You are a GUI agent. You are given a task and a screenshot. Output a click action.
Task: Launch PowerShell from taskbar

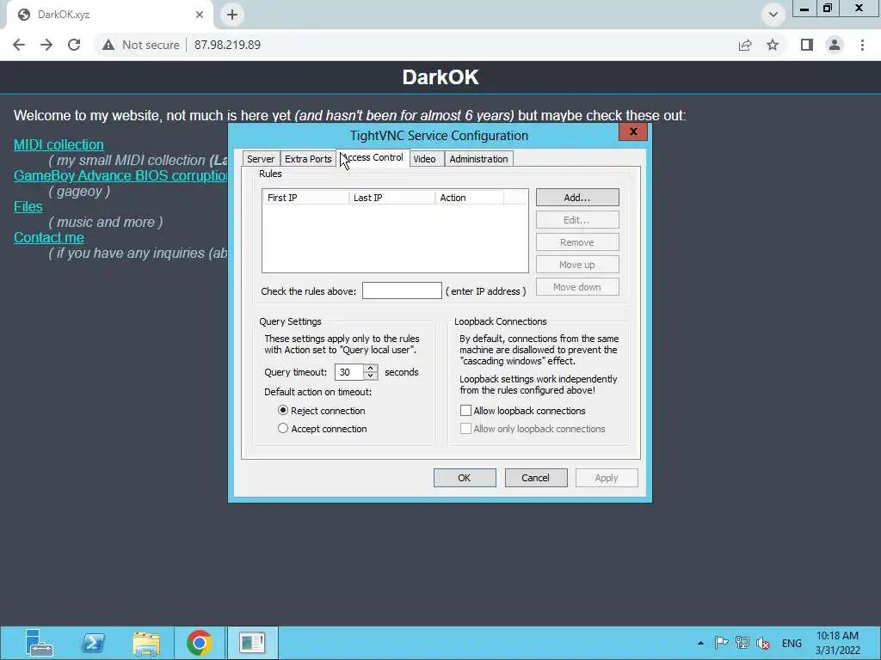pos(93,643)
